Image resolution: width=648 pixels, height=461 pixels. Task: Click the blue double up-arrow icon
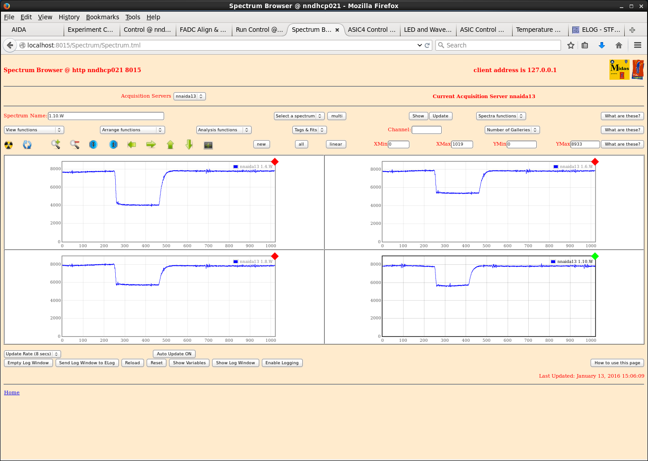[x=113, y=144]
